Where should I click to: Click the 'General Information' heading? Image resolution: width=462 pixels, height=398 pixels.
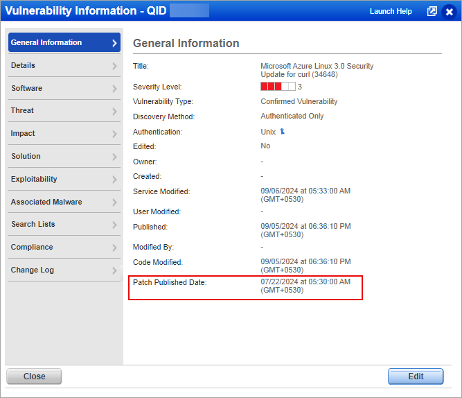point(186,44)
